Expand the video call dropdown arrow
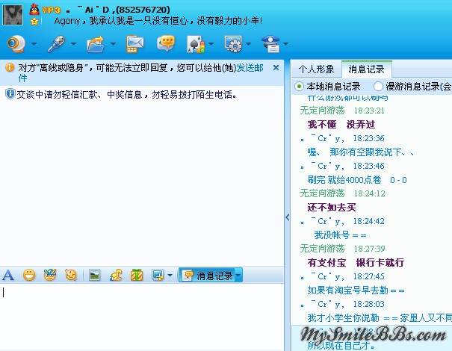Image resolution: width=452 pixels, height=351 pixels. (x=34, y=45)
